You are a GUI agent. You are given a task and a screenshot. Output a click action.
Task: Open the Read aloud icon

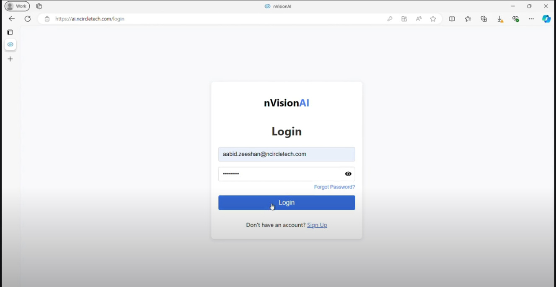coord(419,19)
